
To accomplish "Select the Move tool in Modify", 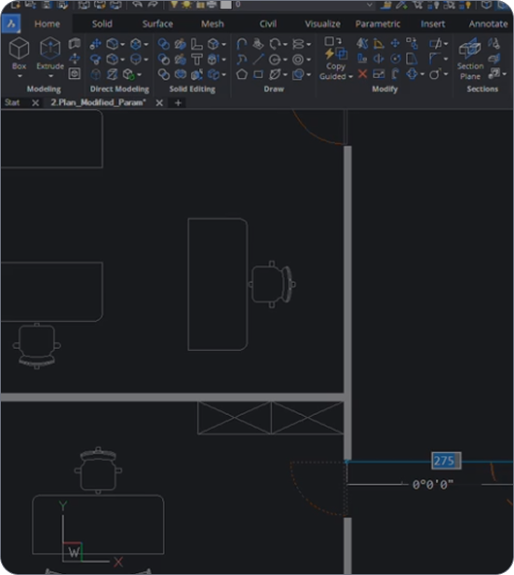I will pyautogui.click(x=395, y=44).
